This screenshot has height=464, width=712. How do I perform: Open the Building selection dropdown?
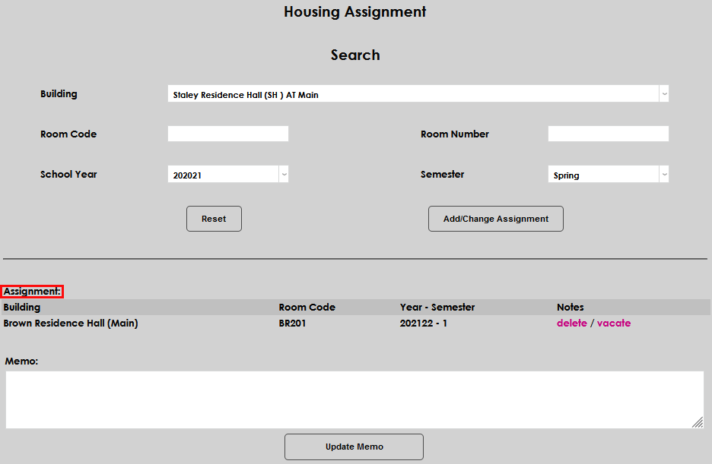pyautogui.click(x=418, y=93)
